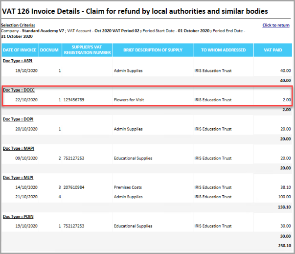Click the Doc Type : POIN group heading
The image size is (295, 254).
19,216
